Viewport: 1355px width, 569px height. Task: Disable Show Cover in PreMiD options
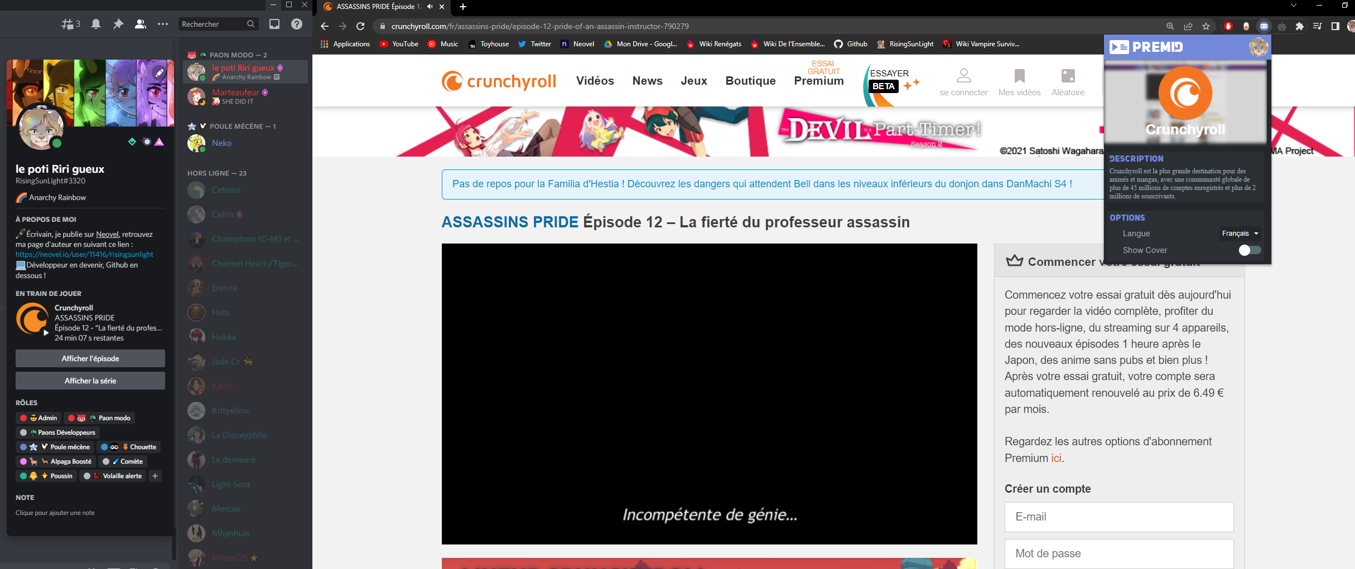[1250, 250]
